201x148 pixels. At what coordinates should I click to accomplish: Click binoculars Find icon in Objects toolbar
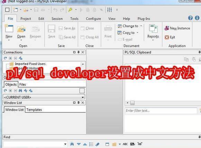click(20, 91)
